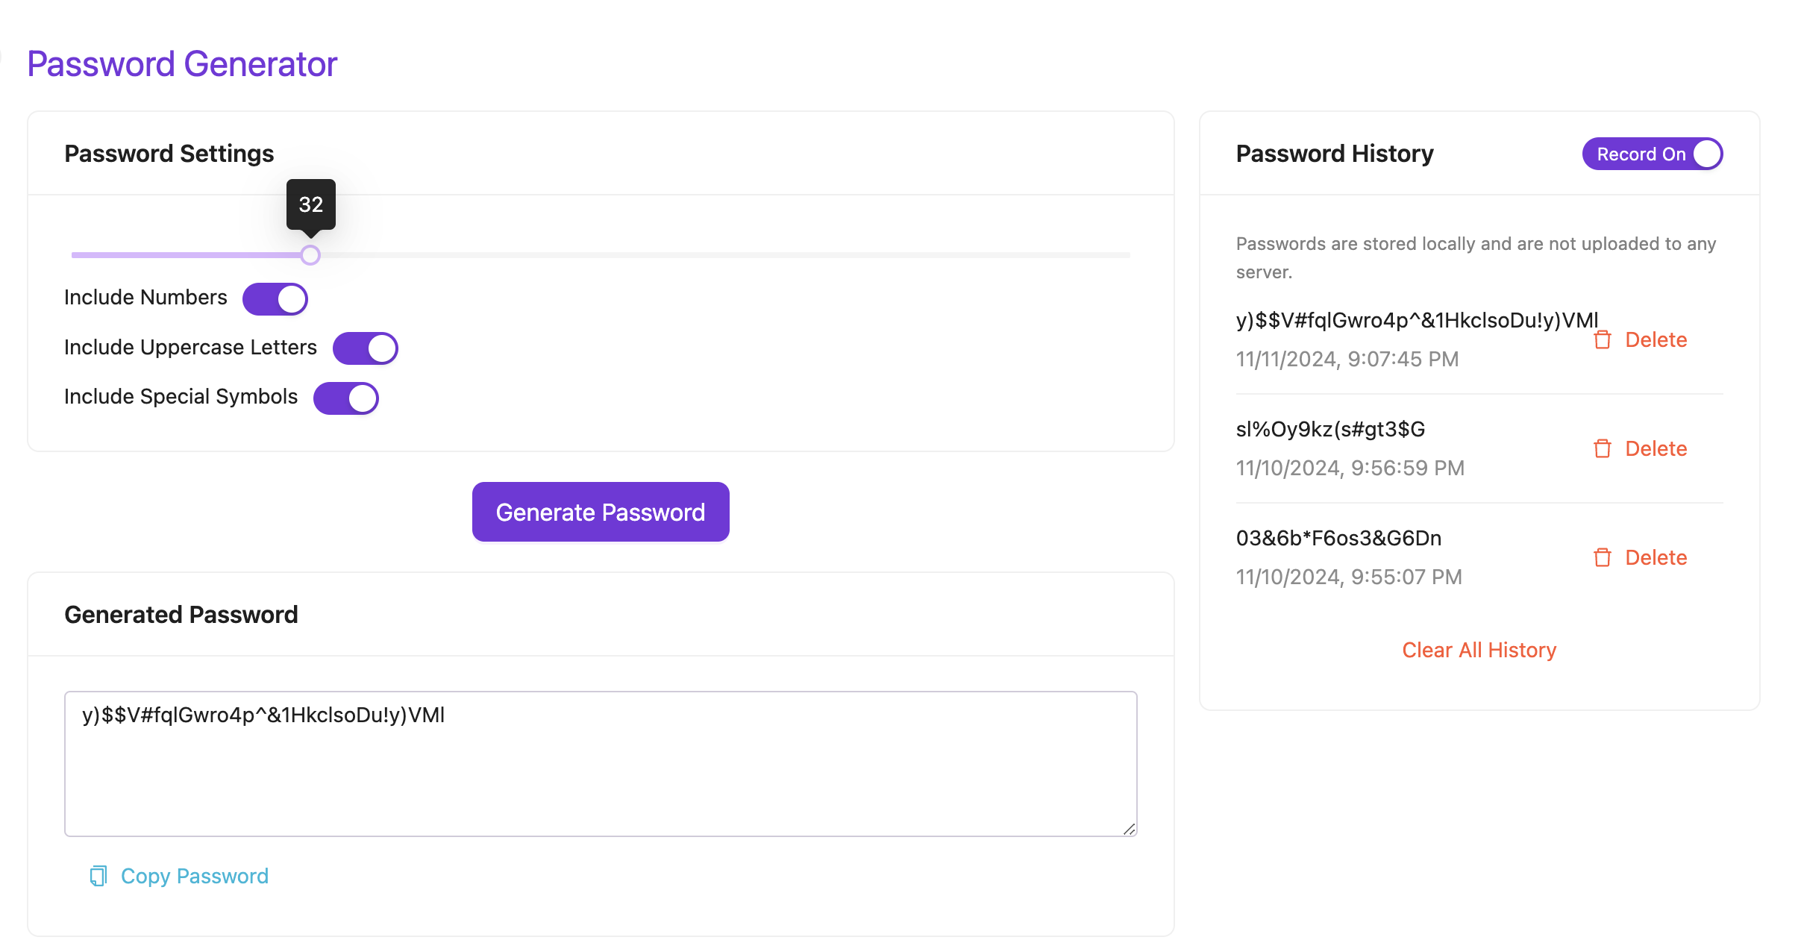Viewport: 1801px width, 946px height.
Task: Click the Copy Password link
Action: [x=194, y=876]
